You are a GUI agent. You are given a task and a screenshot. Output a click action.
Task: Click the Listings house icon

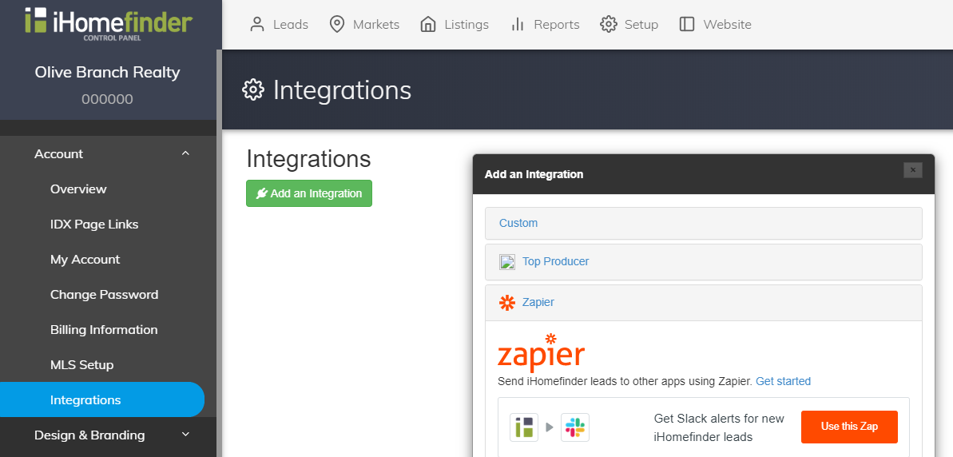428,24
